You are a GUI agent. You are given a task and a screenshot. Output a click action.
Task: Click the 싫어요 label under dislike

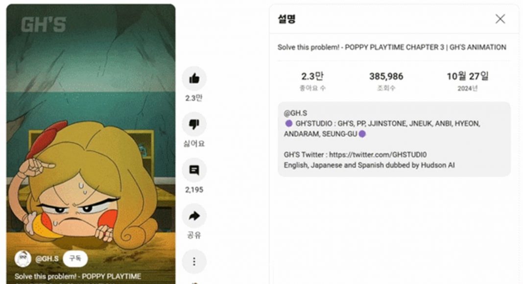point(194,143)
